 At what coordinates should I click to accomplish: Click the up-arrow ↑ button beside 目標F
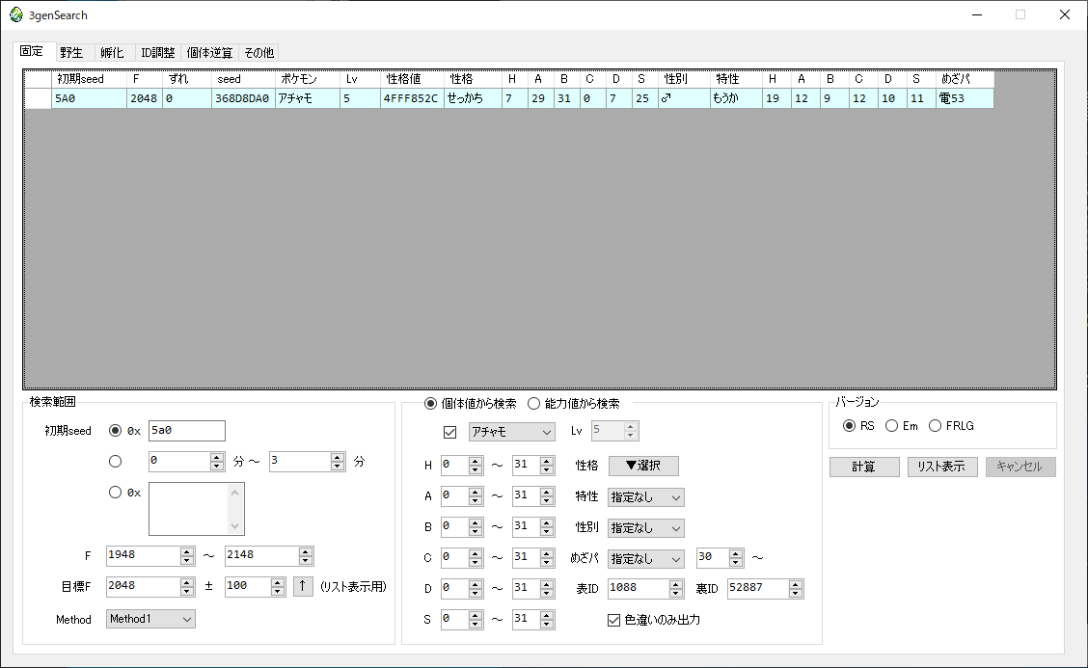coord(303,586)
